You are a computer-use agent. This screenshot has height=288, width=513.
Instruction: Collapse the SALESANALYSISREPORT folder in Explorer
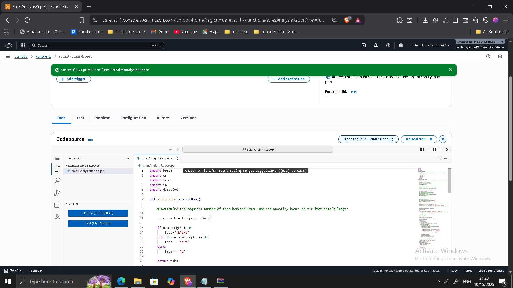click(x=66, y=165)
